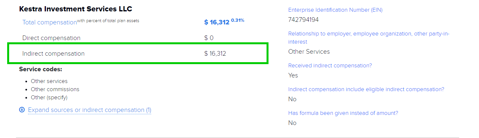Select the Other commissions service code
Viewport: 479px width, 138px height.
(55, 89)
